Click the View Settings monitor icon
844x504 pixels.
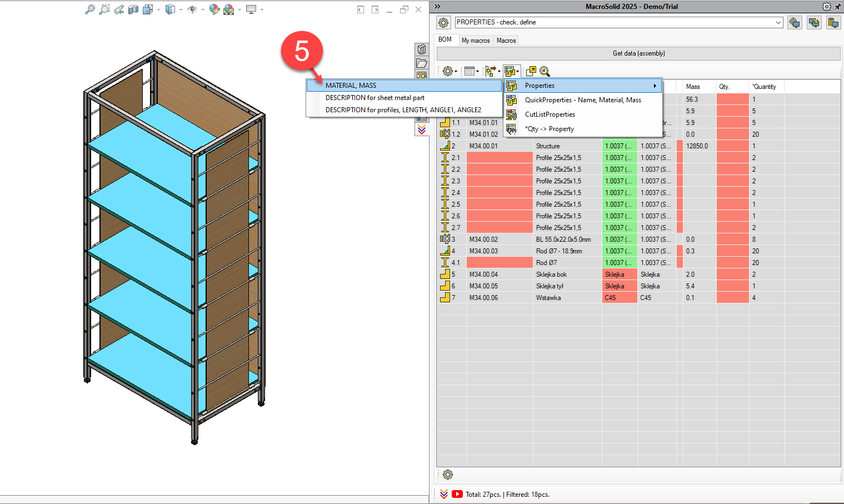pyautogui.click(x=251, y=9)
